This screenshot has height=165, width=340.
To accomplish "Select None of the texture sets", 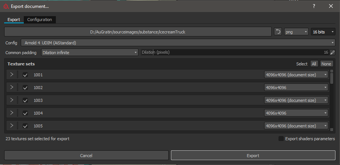I will tap(326, 64).
